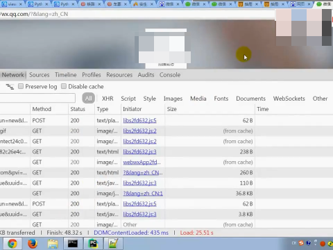The image size is (333, 250).
Task: Check the Disable cache option
Action: tap(64, 86)
